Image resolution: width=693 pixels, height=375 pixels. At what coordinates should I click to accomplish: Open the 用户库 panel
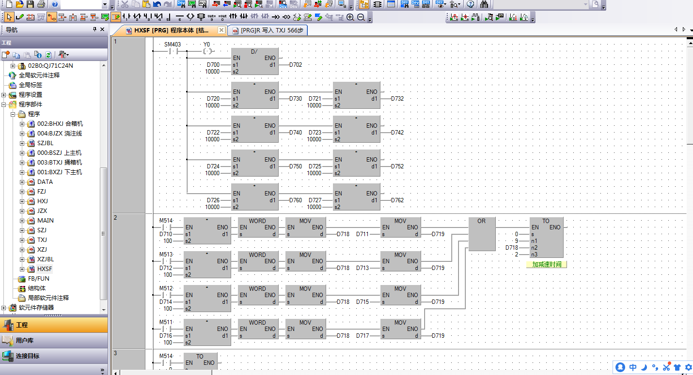tap(25, 341)
